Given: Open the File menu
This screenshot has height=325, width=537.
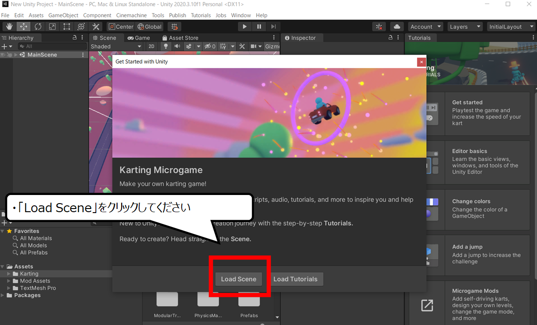Looking at the screenshot, I should [x=5, y=15].
